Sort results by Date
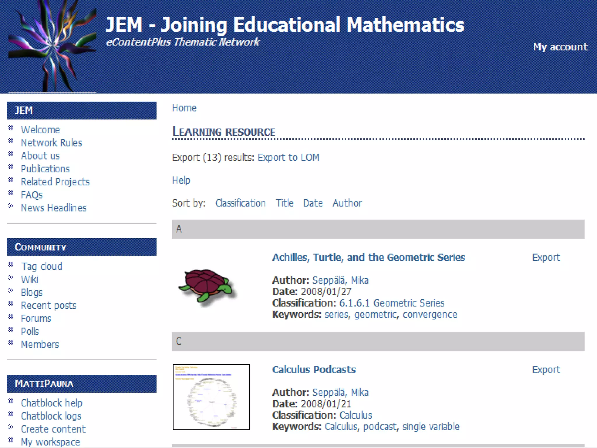597x448 pixels. (x=313, y=203)
